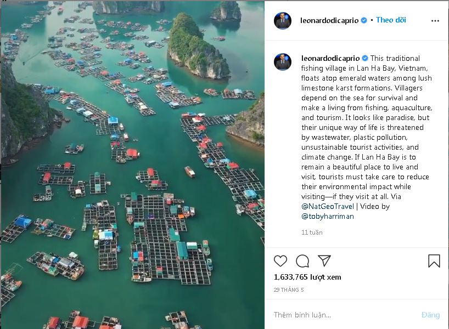Image resolution: width=449 pixels, height=329 pixels.
Task: Open comments via speech bubble icon
Action: tap(302, 261)
